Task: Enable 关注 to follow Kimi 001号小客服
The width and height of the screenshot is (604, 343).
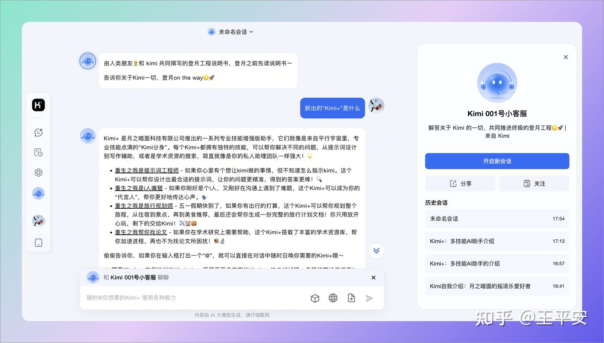Action: coord(534,183)
